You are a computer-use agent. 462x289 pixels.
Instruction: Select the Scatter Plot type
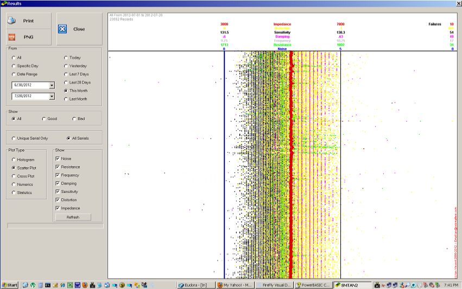click(x=14, y=168)
